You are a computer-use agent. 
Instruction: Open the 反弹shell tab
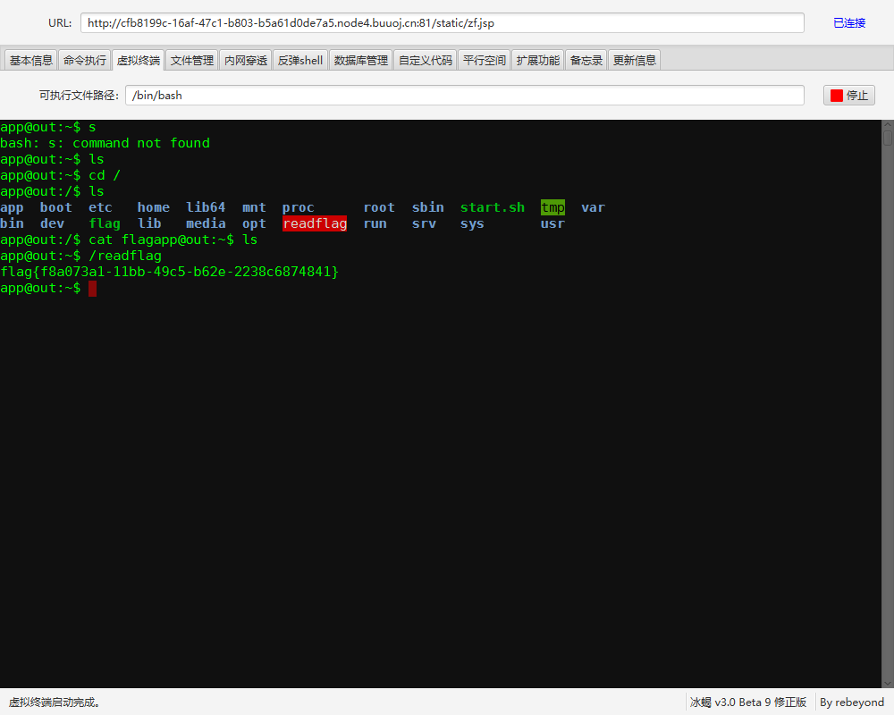[299, 60]
